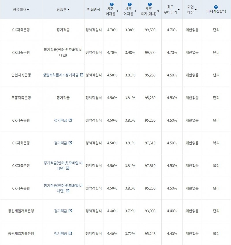Toggle the 가입대상 column sort order

coord(195,9)
